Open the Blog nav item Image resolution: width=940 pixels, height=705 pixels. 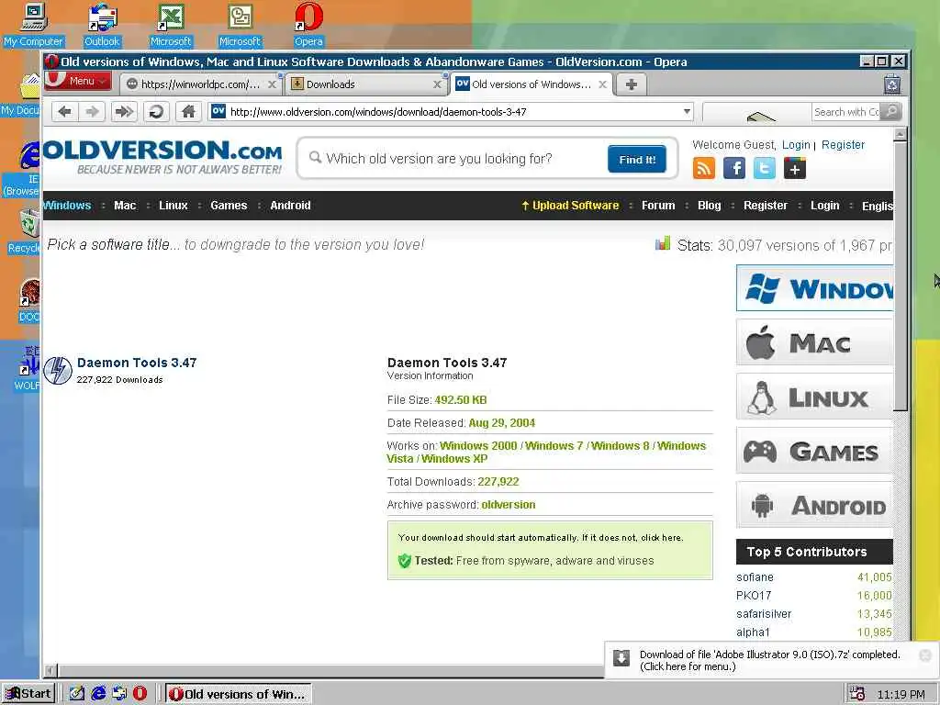click(710, 206)
